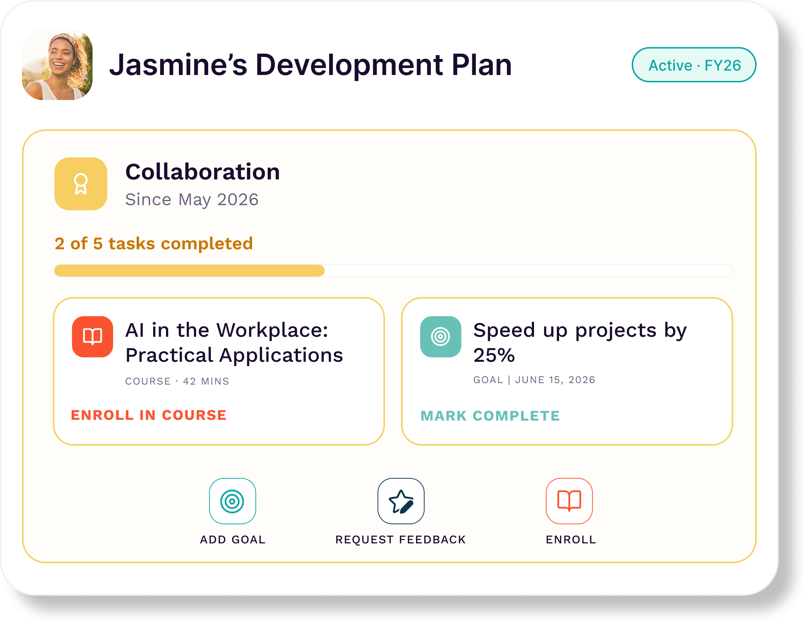Image resolution: width=808 pixels, height=625 pixels.
Task: Click Mark Complete link
Action: pyautogui.click(x=491, y=416)
